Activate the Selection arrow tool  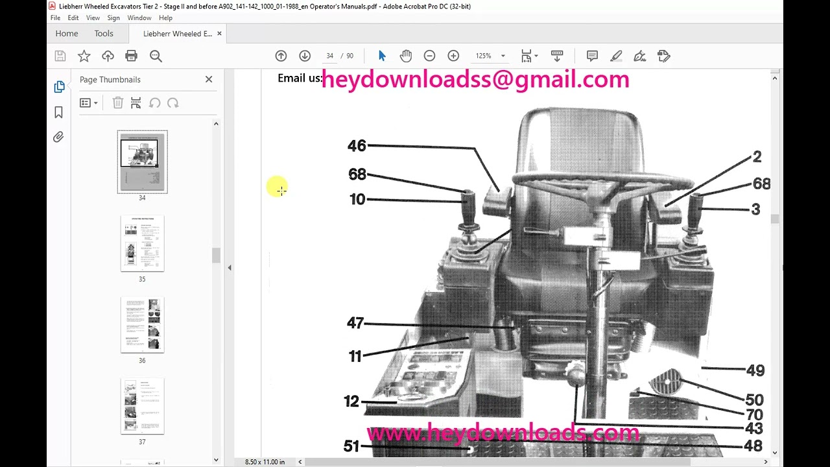point(382,56)
